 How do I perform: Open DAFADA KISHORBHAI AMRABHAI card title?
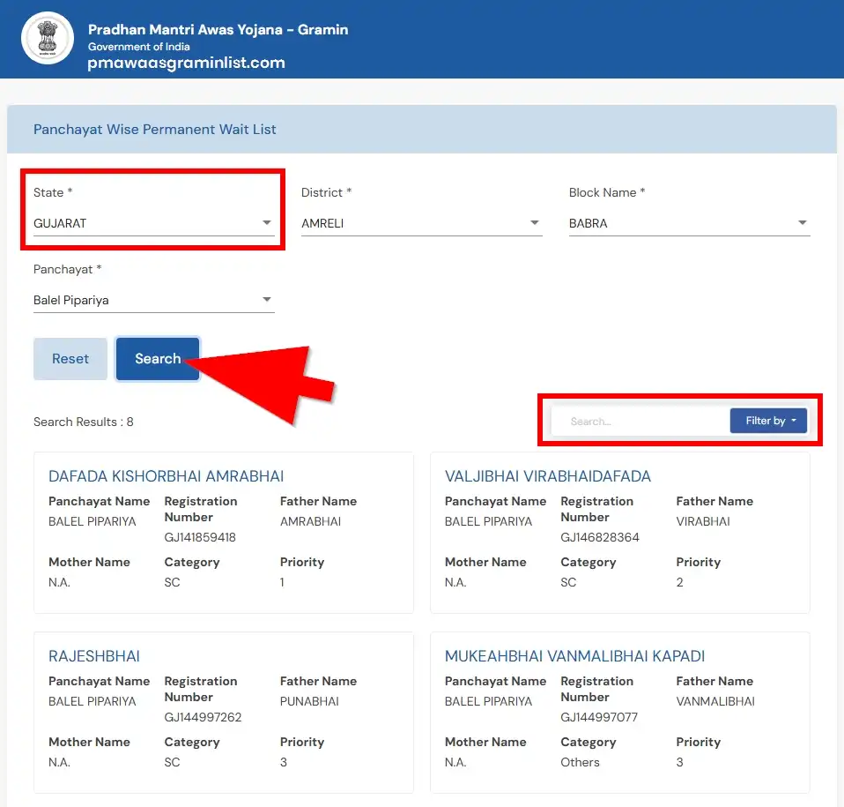166,476
